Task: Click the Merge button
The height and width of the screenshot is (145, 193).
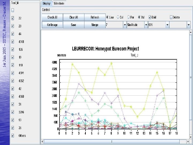Action: point(95,25)
